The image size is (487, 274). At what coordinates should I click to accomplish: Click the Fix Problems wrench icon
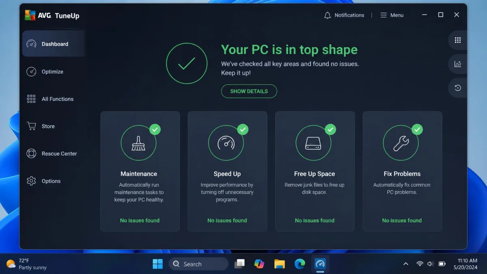tap(401, 143)
